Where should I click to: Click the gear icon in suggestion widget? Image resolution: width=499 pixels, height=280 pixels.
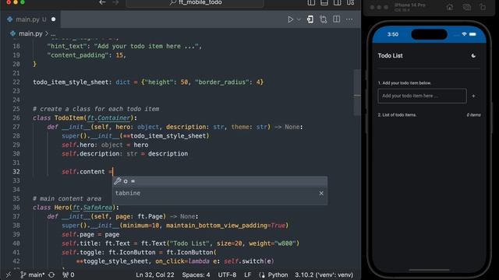[126, 181]
